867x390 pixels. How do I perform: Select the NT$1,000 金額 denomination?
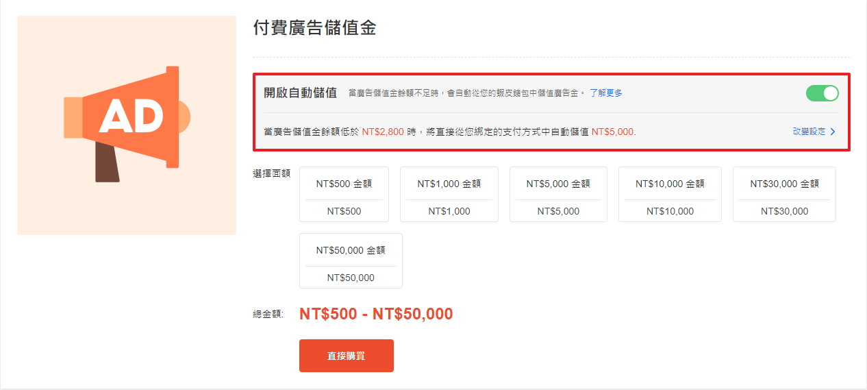click(x=449, y=194)
